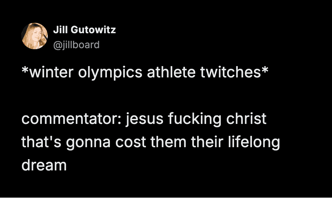Click the word "cost"
This screenshot has width=332, height=198.
(132, 143)
